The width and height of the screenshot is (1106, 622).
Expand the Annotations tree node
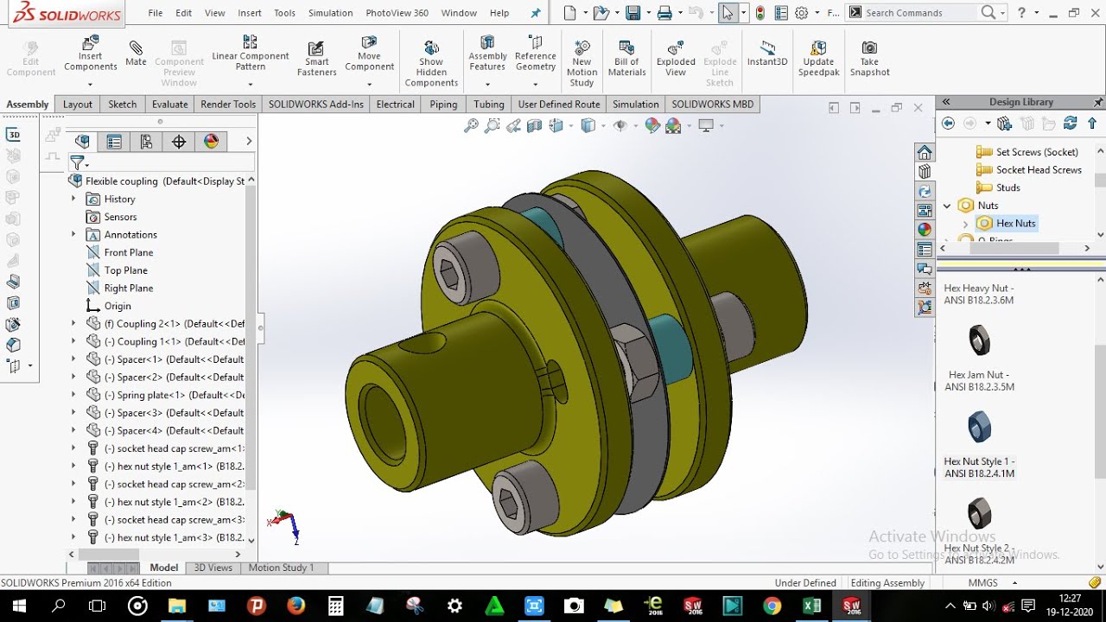coord(73,234)
